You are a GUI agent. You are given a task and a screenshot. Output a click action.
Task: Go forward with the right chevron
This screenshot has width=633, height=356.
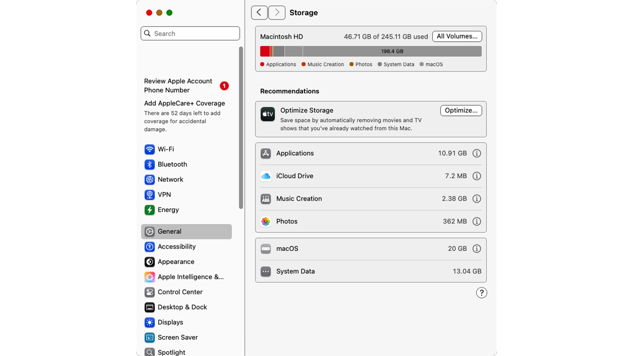(277, 13)
